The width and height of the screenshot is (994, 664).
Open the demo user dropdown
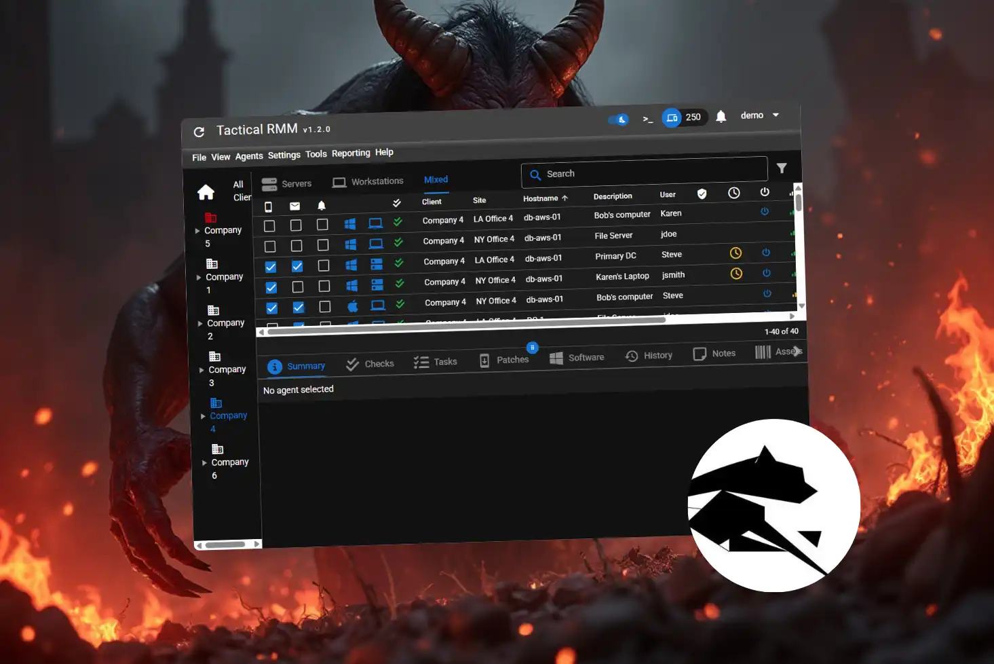click(x=760, y=115)
